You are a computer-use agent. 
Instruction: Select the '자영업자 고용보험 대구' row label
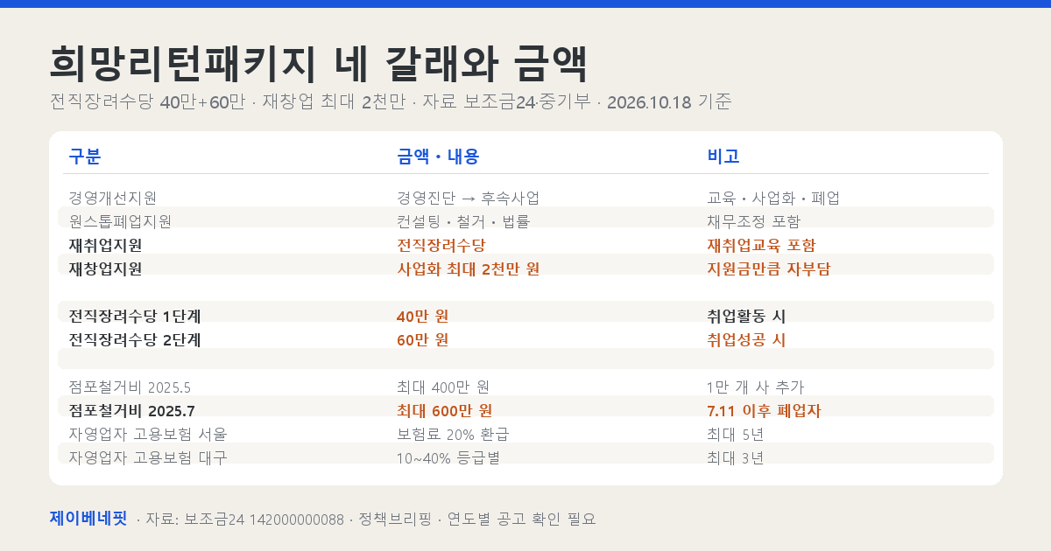[x=148, y=457]
